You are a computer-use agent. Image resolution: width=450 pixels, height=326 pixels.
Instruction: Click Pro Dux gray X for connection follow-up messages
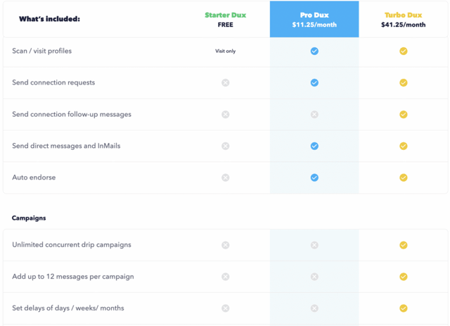(314, 114)
